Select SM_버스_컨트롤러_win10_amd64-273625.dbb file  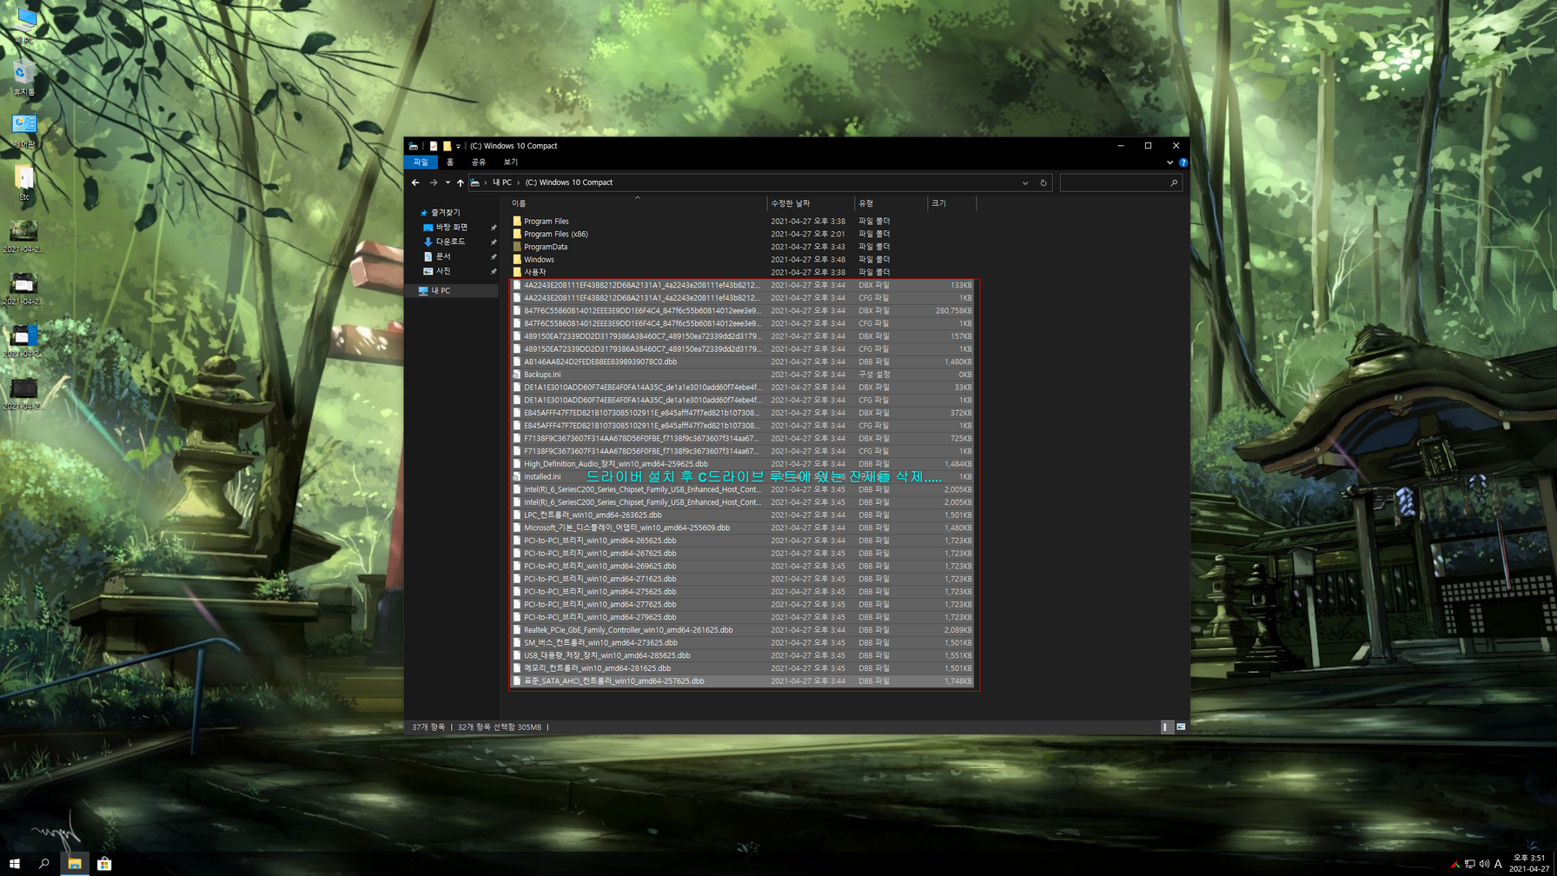pyautogui.click(x=743, y=643)
